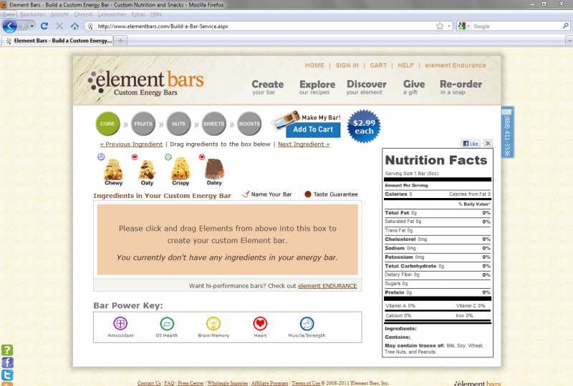
Task: Click the element bars logo
Action: [145, 81]
